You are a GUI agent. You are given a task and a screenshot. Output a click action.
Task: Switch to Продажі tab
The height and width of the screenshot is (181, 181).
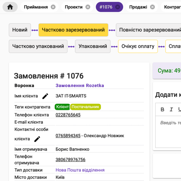pyautogui.click(x=138, y=7)
